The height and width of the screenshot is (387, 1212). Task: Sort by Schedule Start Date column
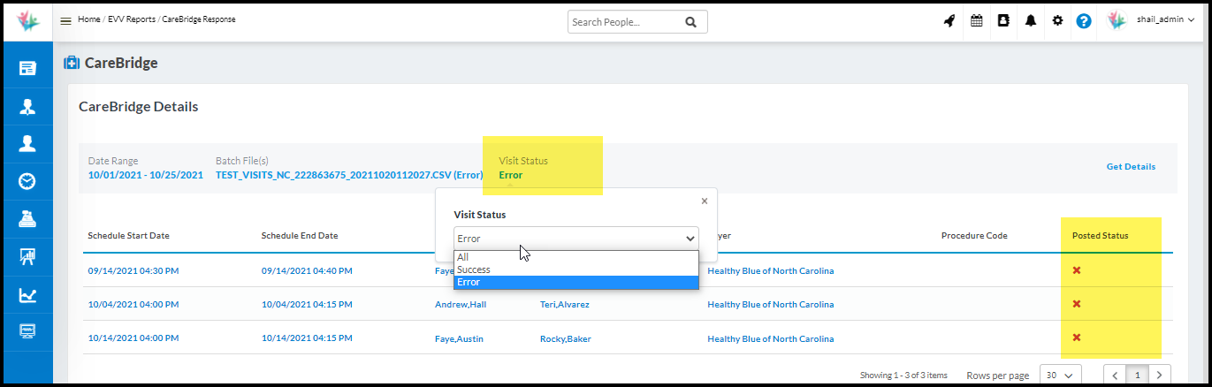tap(128, 236)
